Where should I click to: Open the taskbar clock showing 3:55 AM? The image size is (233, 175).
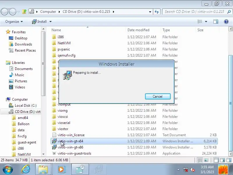pyautogui.click(x=207, y=169)
